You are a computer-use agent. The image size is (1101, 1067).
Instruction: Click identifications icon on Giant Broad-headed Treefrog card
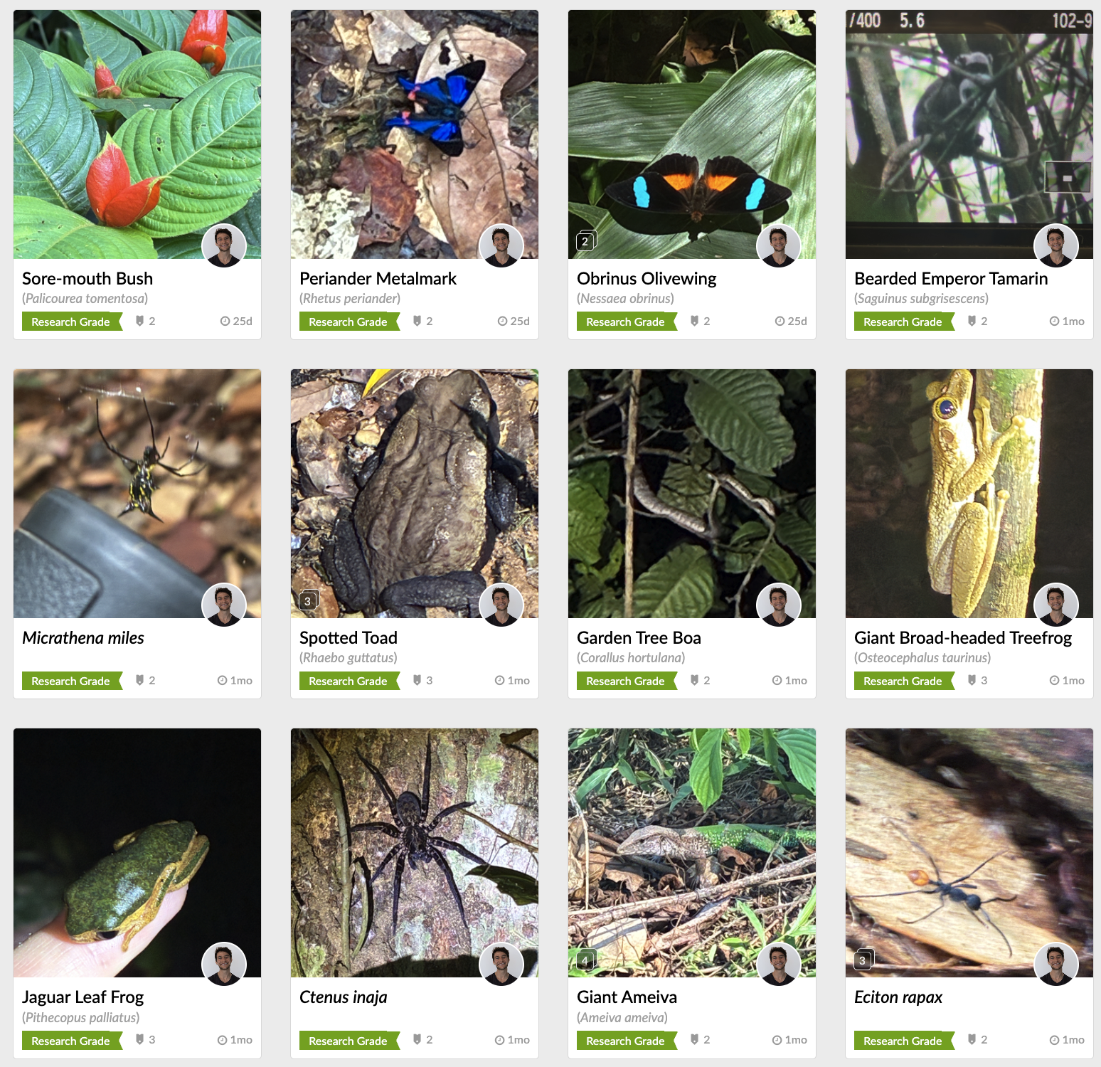click(972, 680)
